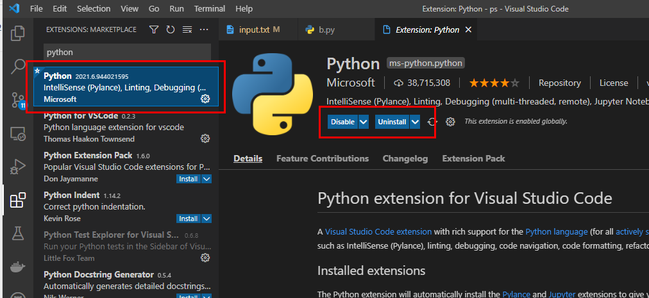Open the View menu
Image resolution: width=649 pixels, height=298 pixels.
pos(130,8)
